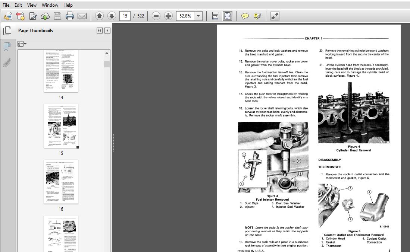The width and height of the screenshot is (410, 252).
Task: Click the '/ 522' total pages text
Action: pyautogui.click(x=138, y=16)
